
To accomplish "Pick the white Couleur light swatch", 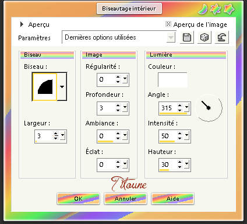I will tap(172, 80).
